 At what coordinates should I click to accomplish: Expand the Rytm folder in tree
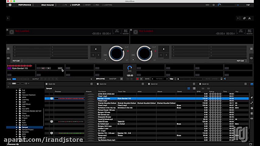pos(16,123)
